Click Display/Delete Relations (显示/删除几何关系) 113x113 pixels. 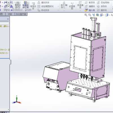coord(64,5)
